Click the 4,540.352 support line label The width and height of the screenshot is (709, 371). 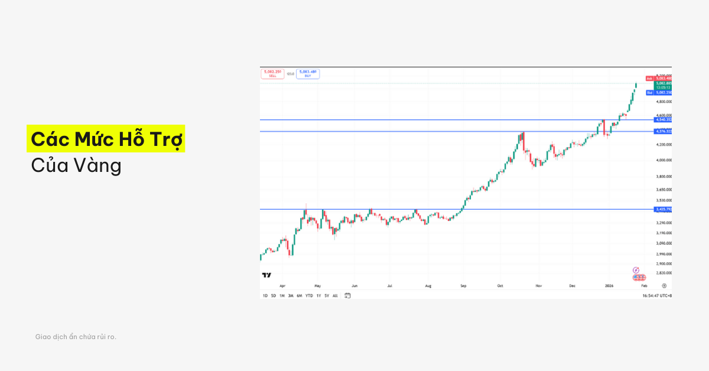pos(662,119)
